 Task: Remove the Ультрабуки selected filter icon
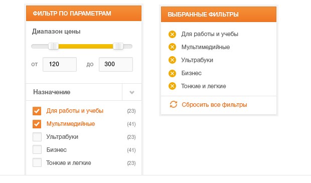click(x=172, y=60)
